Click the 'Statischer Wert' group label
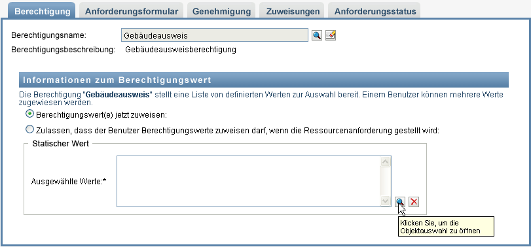Viewport: 531px width, 247px height. coord(61,144)
